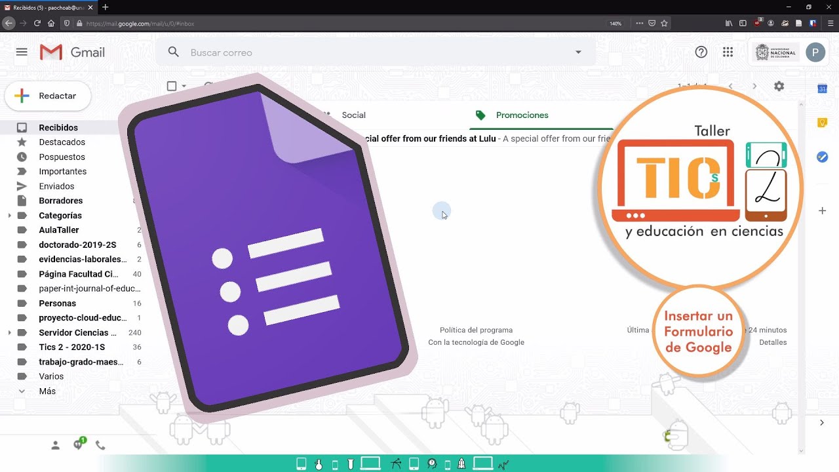Open the phone calls icon
This screenshot has width=839, height=472.
click(100, 445)
